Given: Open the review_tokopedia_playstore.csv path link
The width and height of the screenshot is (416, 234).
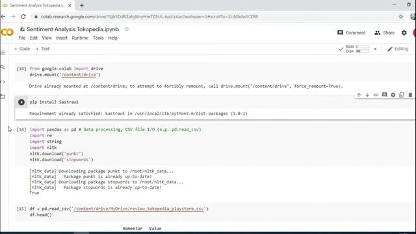Looking at the screenshot, I should click(x=138, y=209).
